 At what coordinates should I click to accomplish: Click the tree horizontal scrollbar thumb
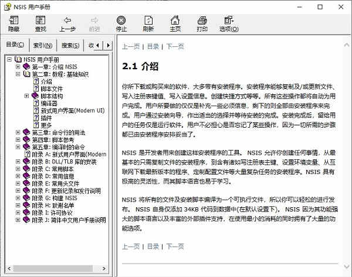[53, 268]
